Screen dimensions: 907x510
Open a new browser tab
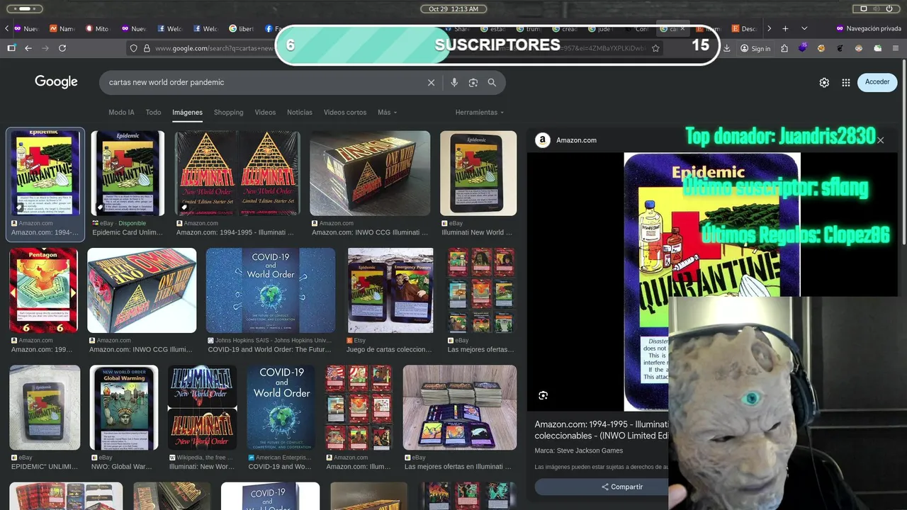pos(785,28)
